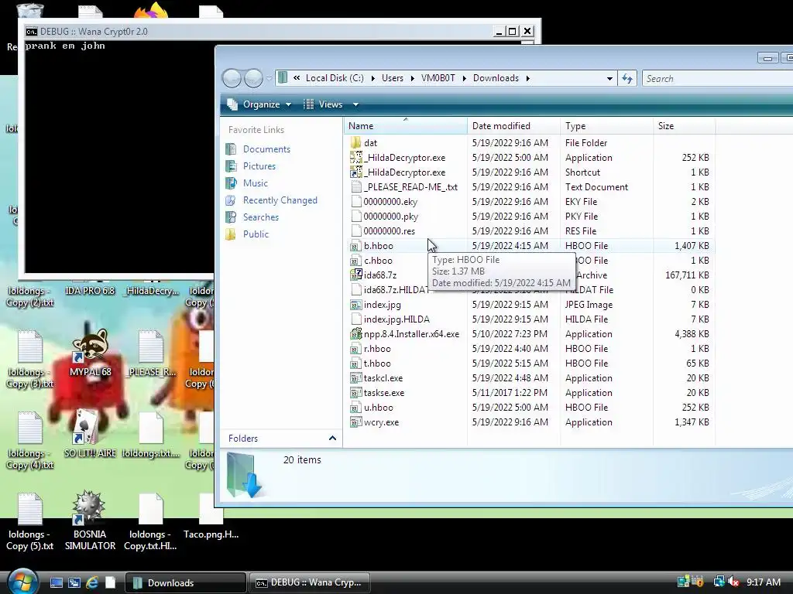Image resolution: width=793 pixels, height=594 pixels.
Task: Launch Internet Explorer from quick launch
Action: tap(92, 582)
